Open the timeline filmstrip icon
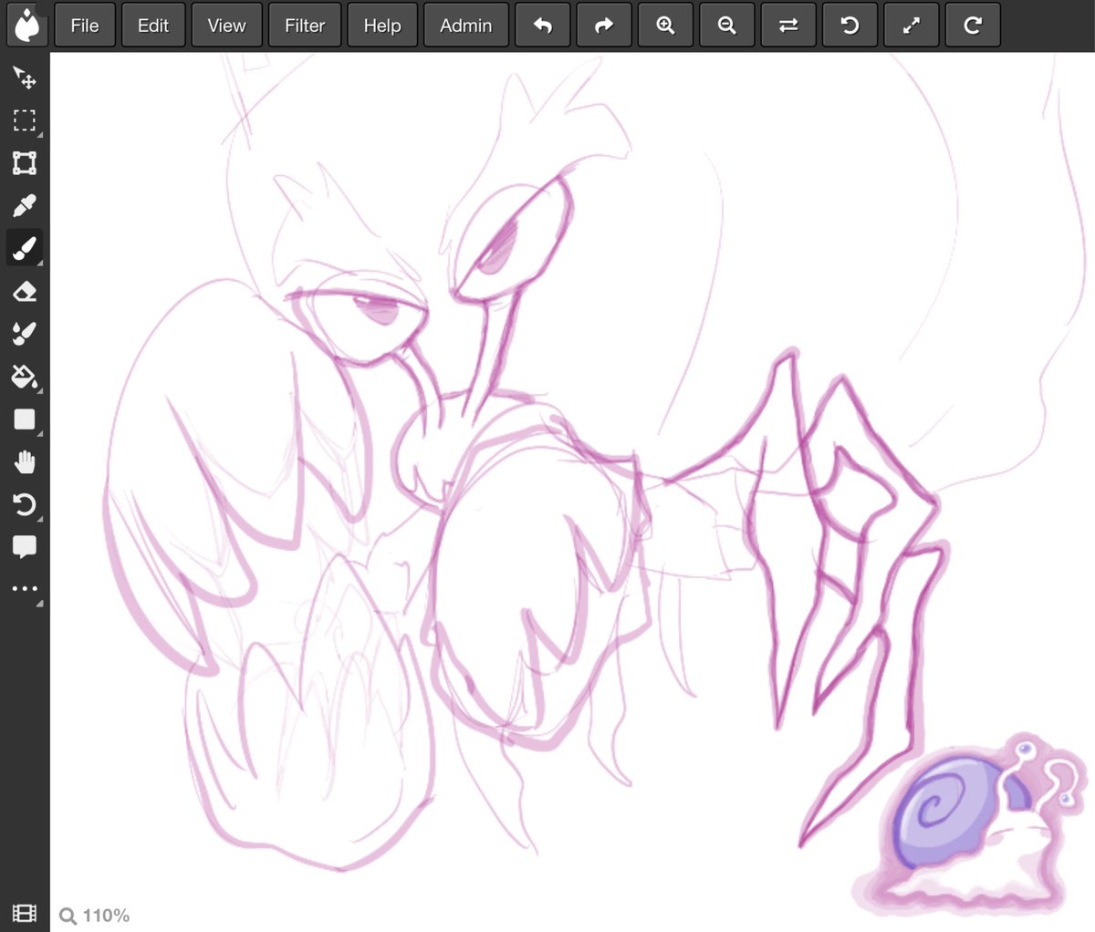 [x=25, y=913]
